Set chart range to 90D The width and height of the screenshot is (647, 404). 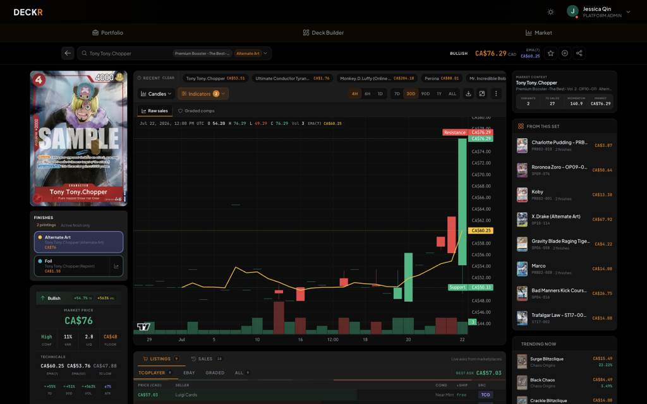tap(425, 93)
